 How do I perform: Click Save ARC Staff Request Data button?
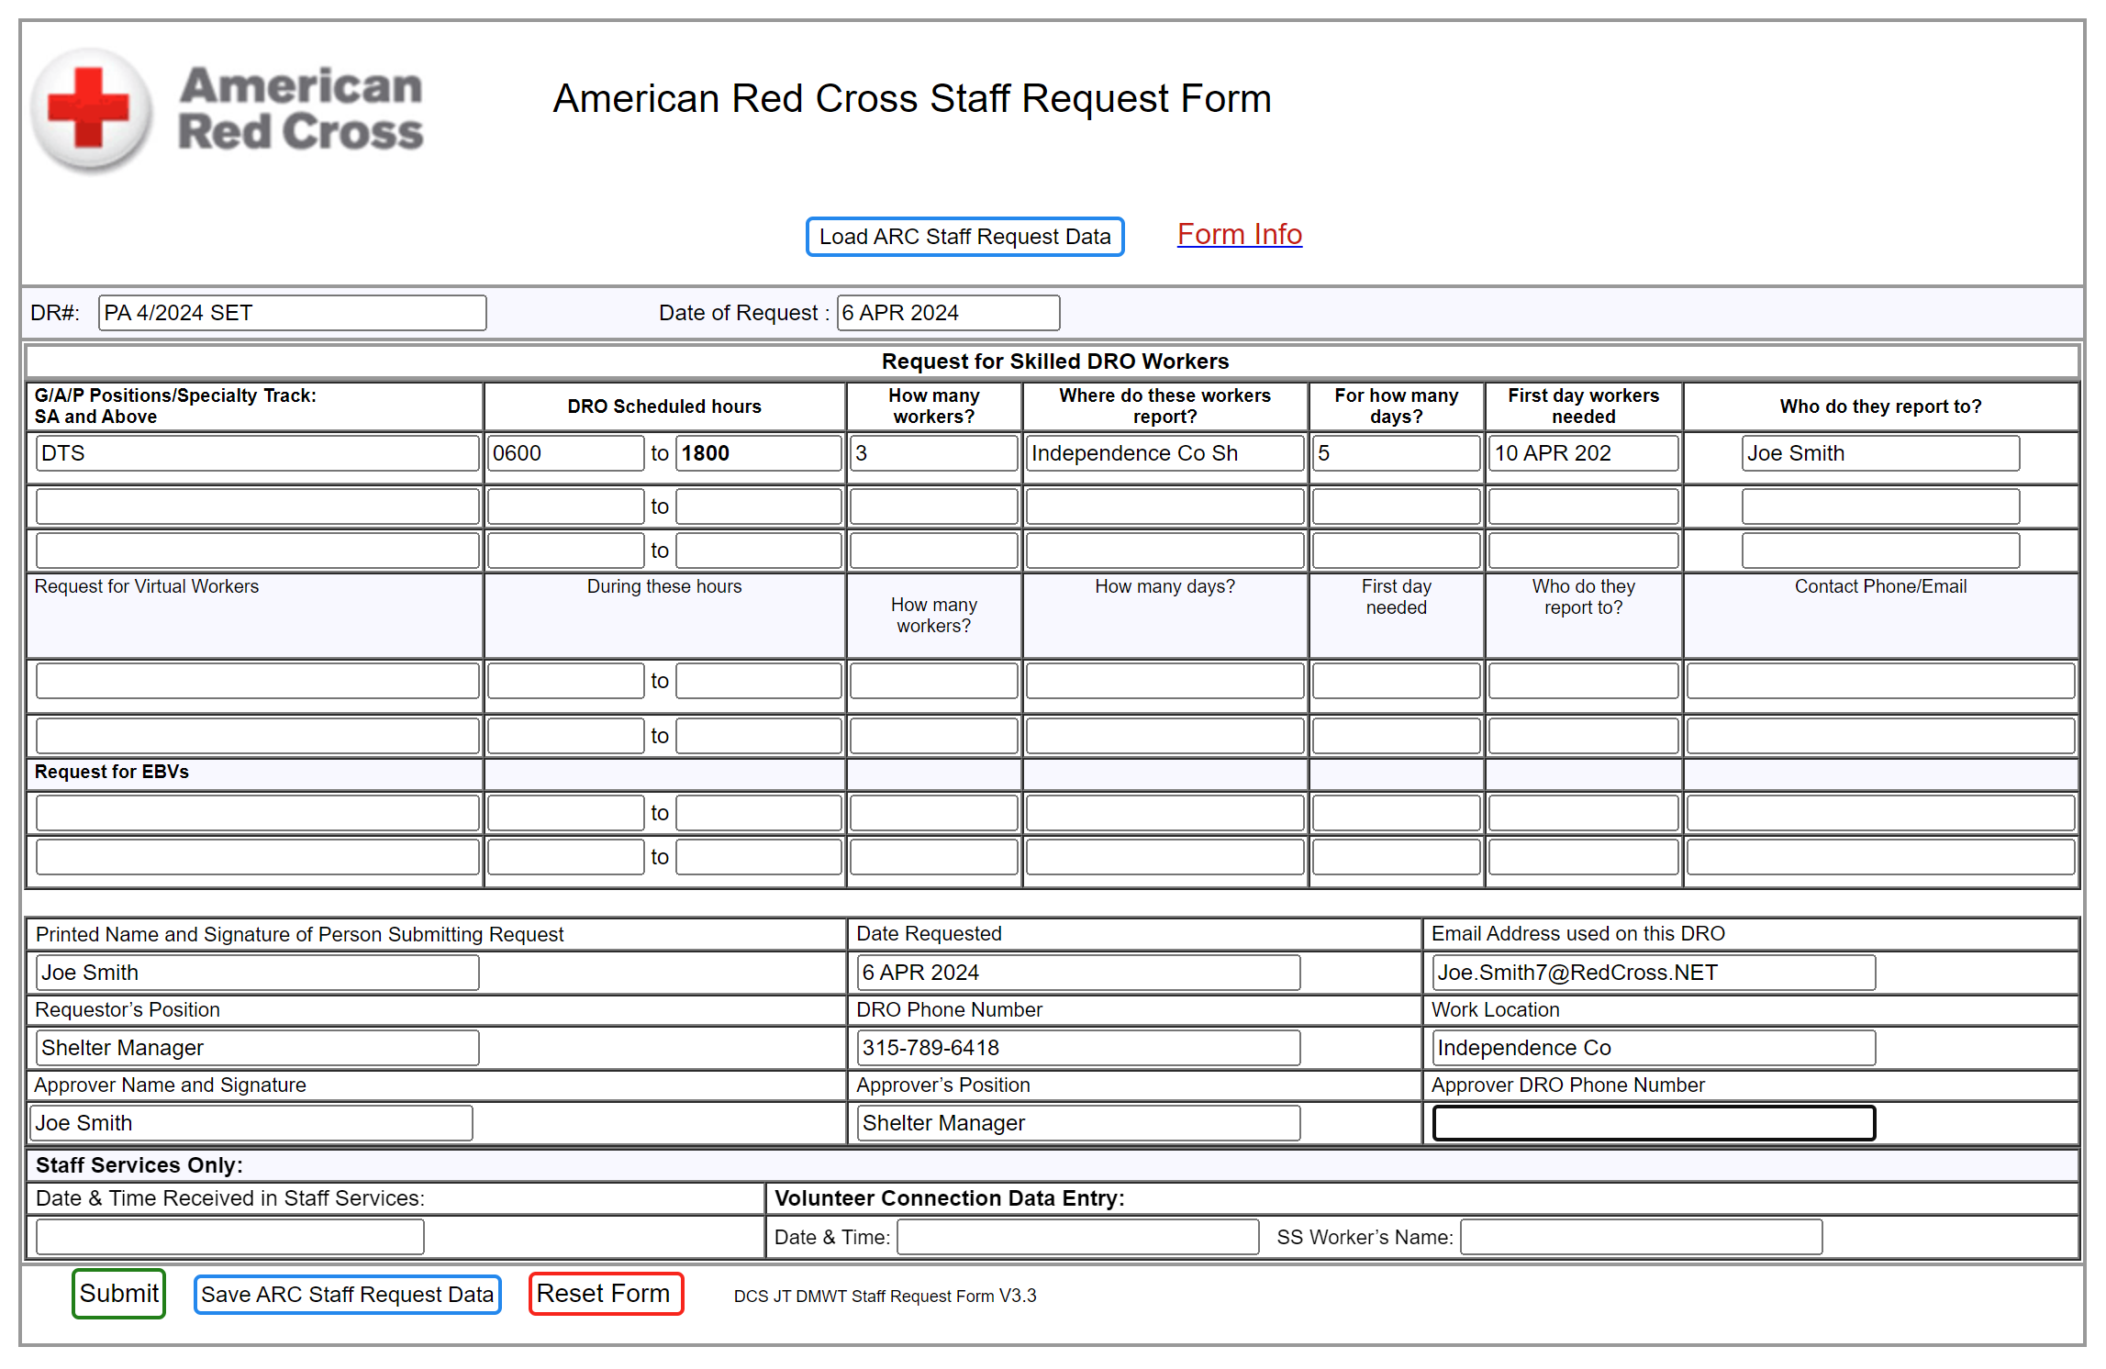point(347,1294)
